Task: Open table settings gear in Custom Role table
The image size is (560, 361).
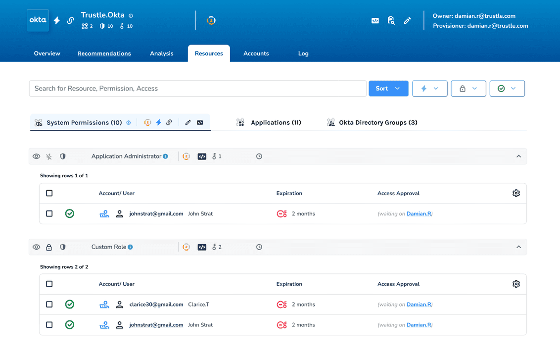Action: (516, 284)
